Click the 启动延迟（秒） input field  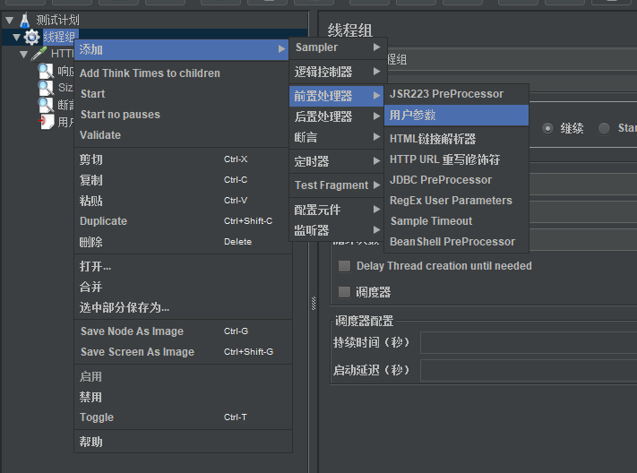click(529, 370)
